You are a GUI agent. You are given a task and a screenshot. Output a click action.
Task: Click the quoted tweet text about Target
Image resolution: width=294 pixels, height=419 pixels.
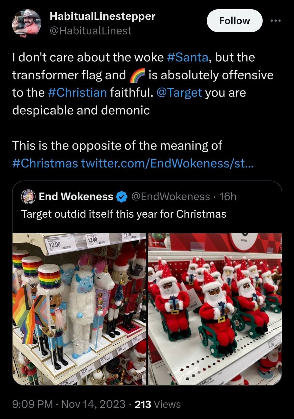pyautogui.click(x=124, y=214)
